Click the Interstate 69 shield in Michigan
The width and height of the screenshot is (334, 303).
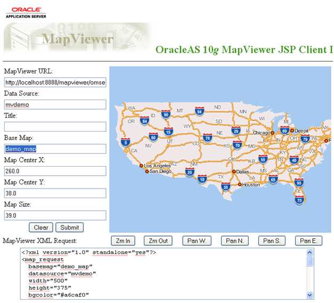click(x=284, y=130)
